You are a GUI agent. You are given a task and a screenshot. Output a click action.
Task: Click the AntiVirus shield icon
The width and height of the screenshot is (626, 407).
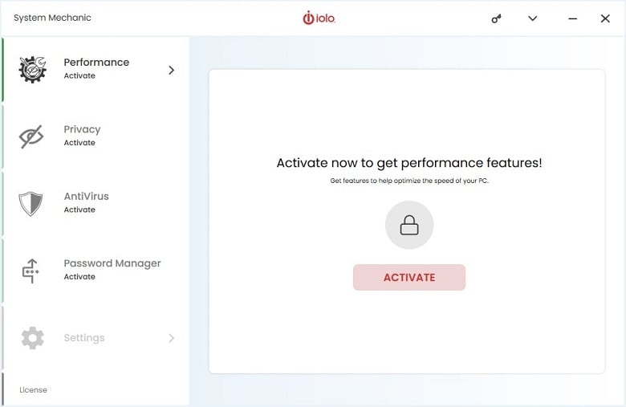point(30,204)
